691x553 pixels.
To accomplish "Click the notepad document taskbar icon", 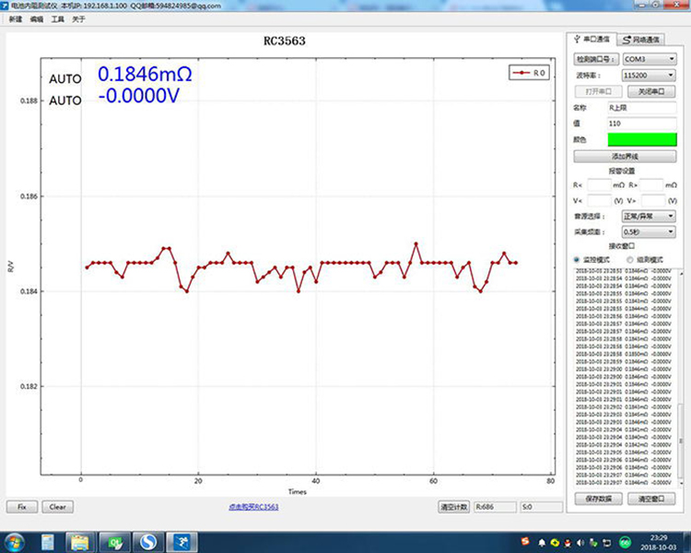I will (x=48, y=542).
